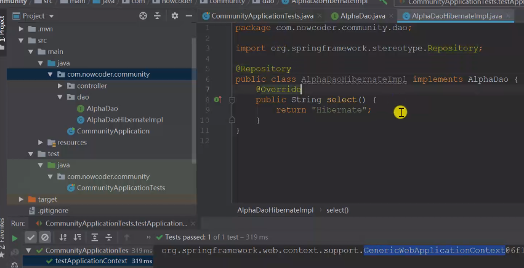Image resolution: width=524 pixels, height=268 pixels.
Task: Expand the .mvn folder
Action: point(21,29)
